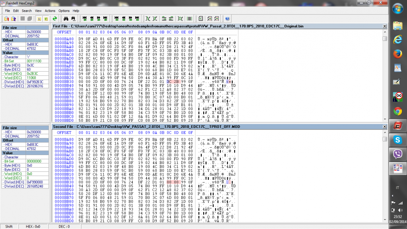Open Google Chrome from the taskbar
The height and width of the screenshot is (229, 407).
point(398,111)
